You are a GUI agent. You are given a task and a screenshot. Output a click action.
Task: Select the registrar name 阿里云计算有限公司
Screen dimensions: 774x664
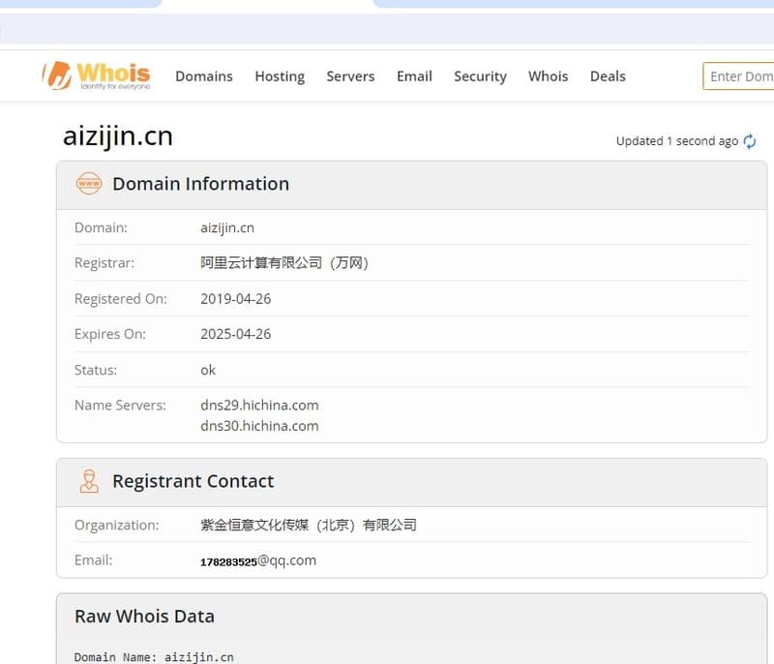284,262
